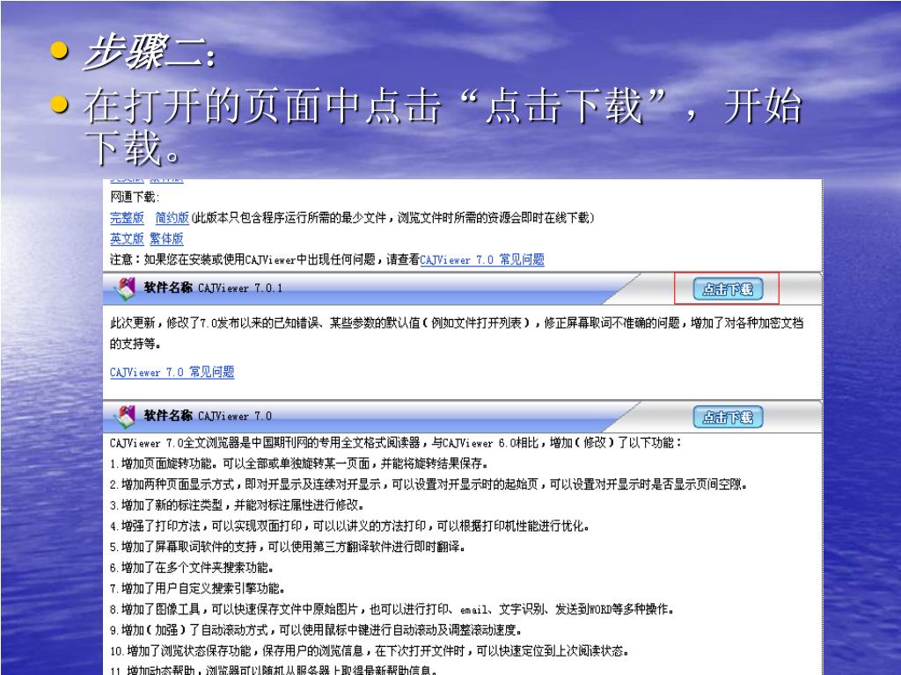901x675 pixels.
Task: Click the line 8.增加了图像工具
Action: coord(392,609)
